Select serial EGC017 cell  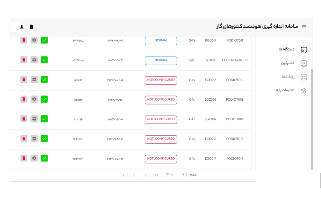coord(211,159)
